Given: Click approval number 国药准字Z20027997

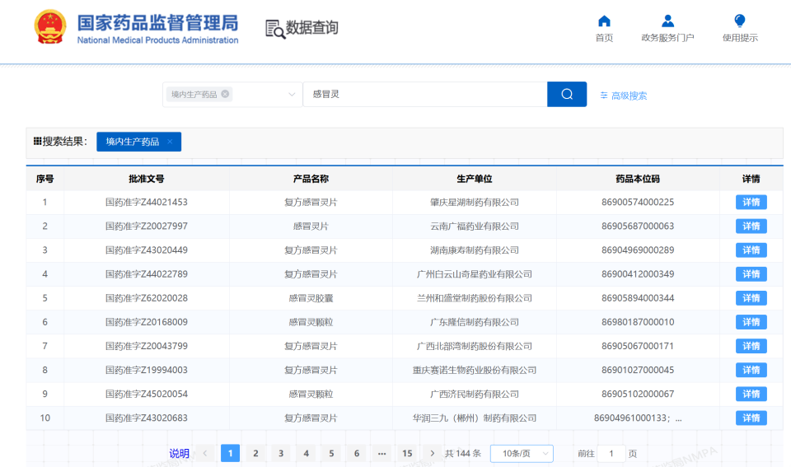Looking at the screenshot, I should (147, 226).
